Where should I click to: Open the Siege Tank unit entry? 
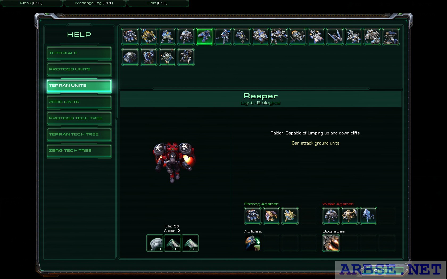coord(260,36)
